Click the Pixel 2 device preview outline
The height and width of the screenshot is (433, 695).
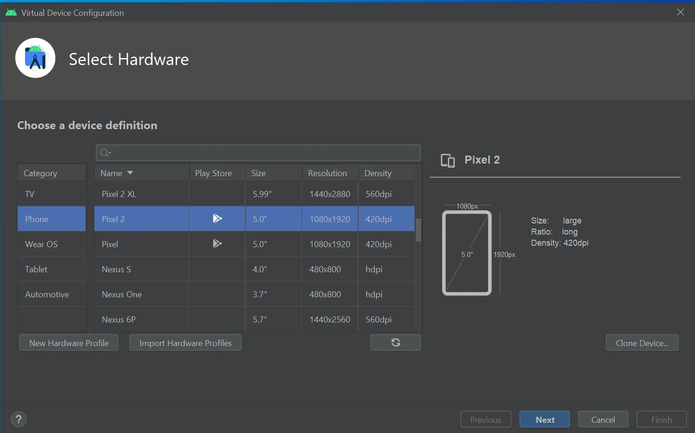(x=467, y=253)
